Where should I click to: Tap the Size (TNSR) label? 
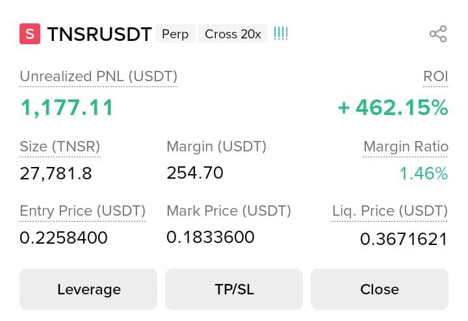click(x=60, y=147)
